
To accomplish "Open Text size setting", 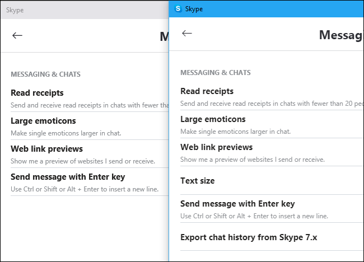I will 197,181.
